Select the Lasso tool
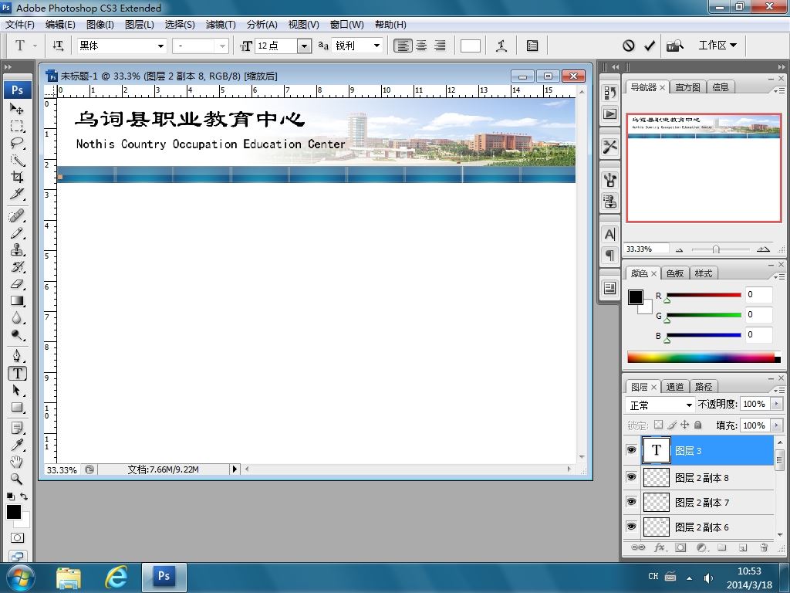The image size is (790, 593). pyautogui.click(x=17, y=143)
